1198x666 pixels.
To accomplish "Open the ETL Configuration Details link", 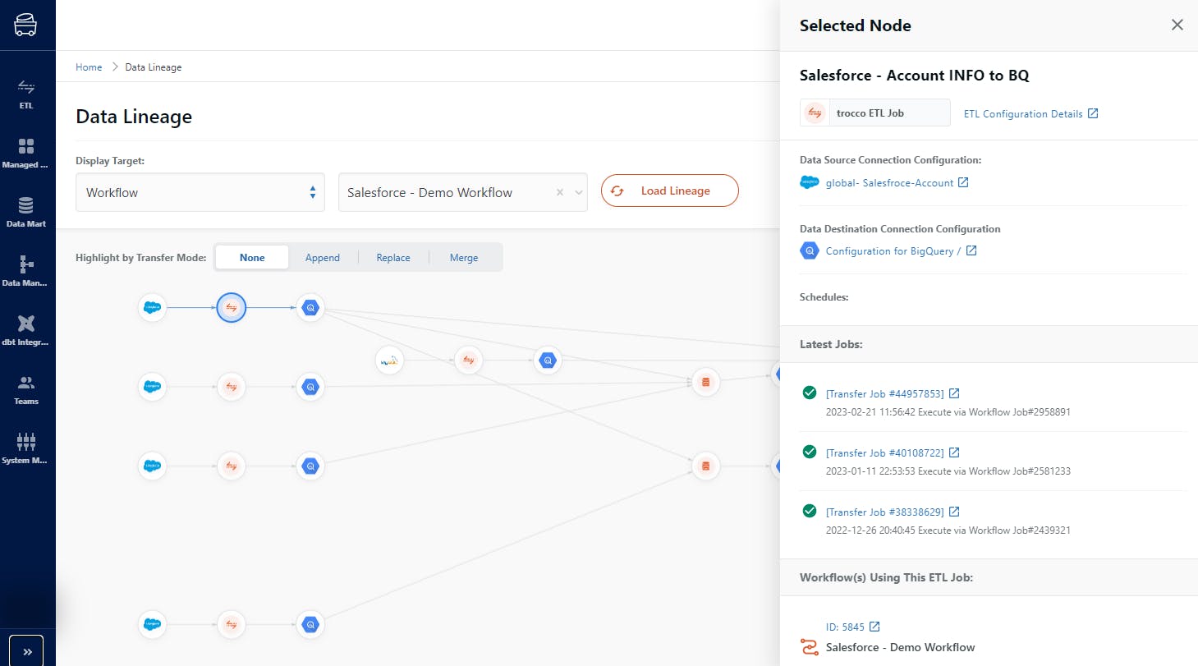I will click(x=1023, y=113).
